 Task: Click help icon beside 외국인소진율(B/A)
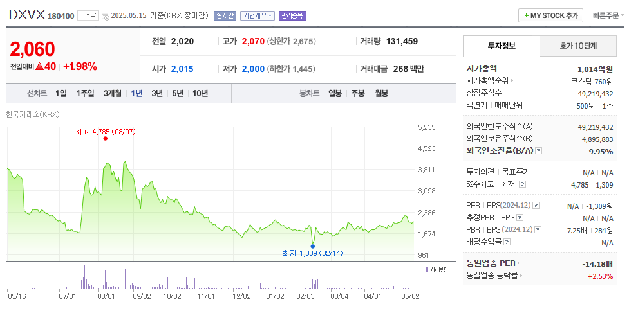tap(539, 151)
